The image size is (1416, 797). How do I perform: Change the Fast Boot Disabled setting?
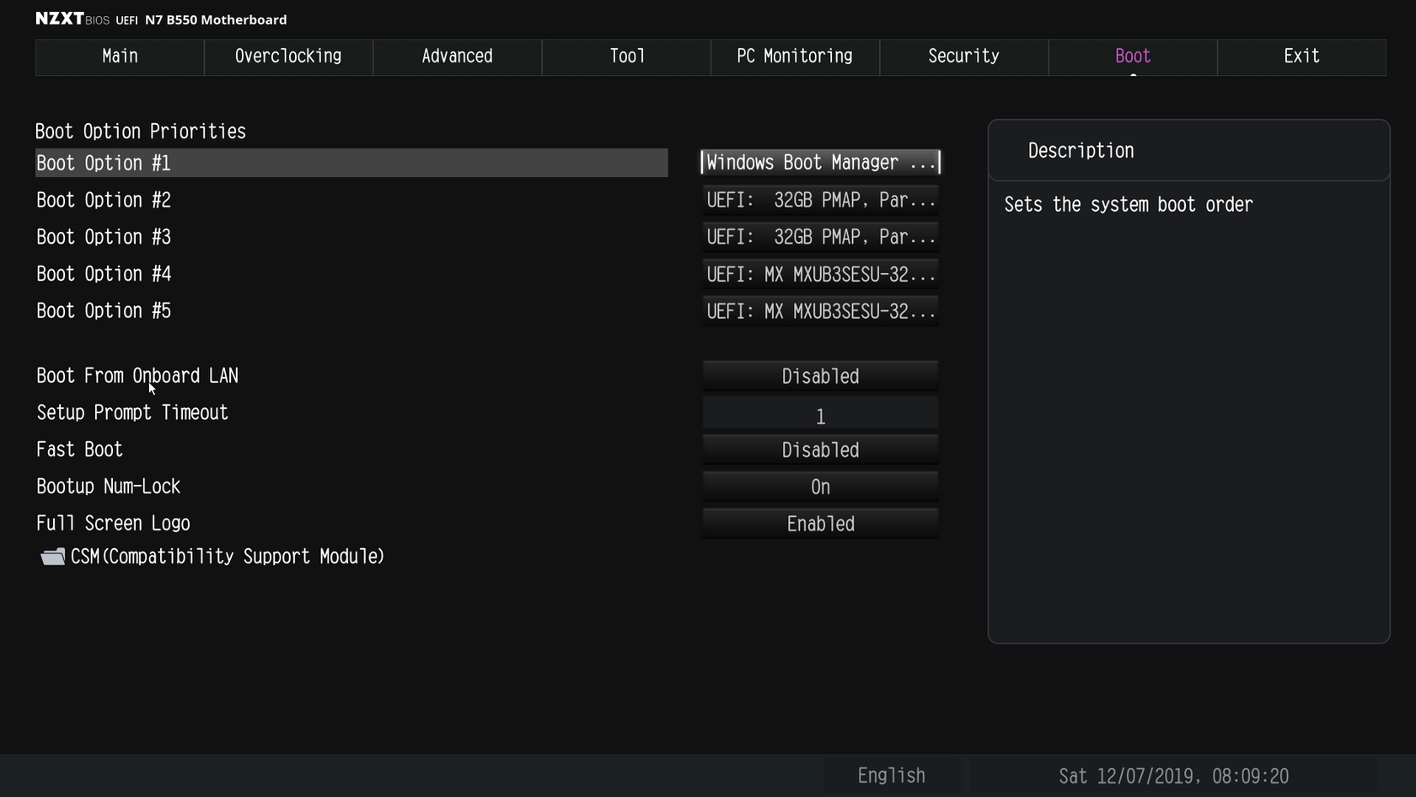[820, 450]
